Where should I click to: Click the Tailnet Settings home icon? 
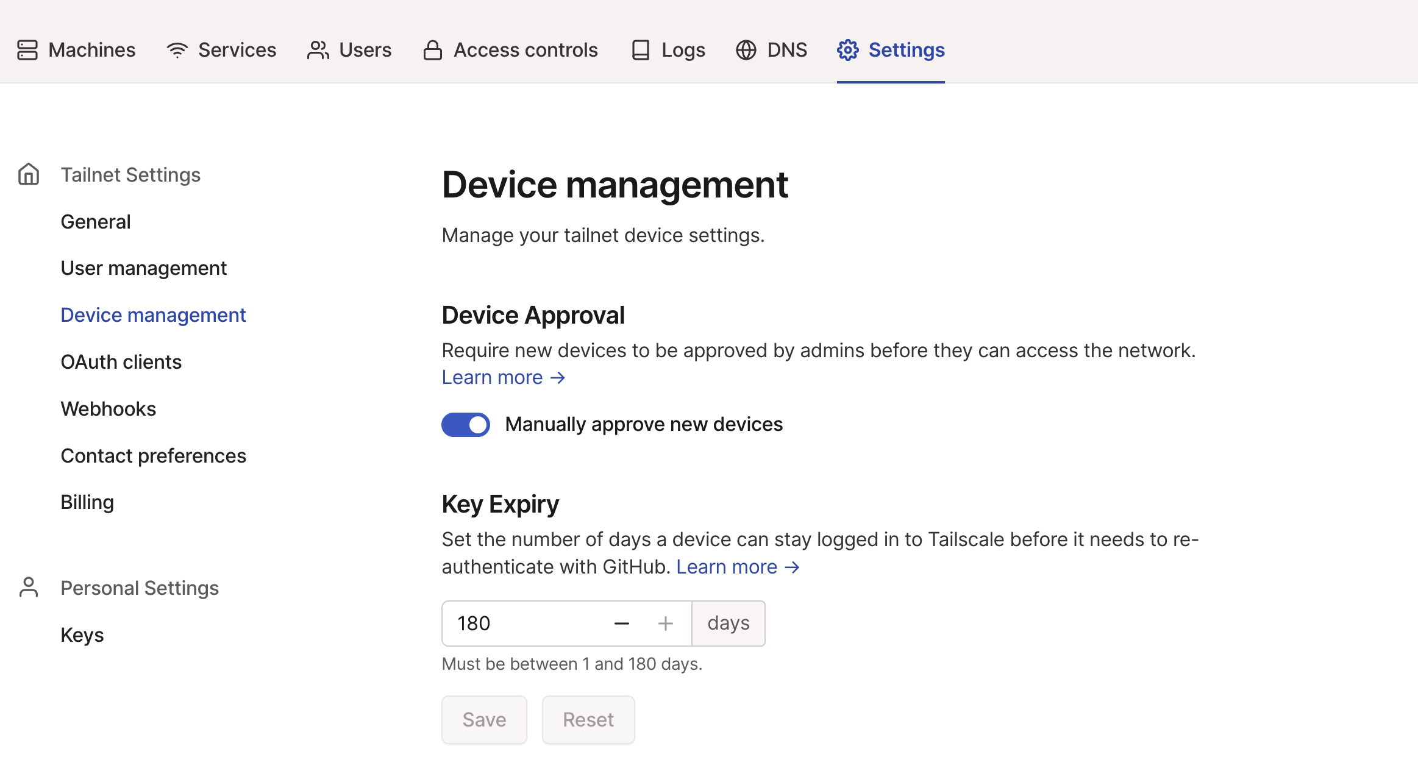[x=29, y=174]
